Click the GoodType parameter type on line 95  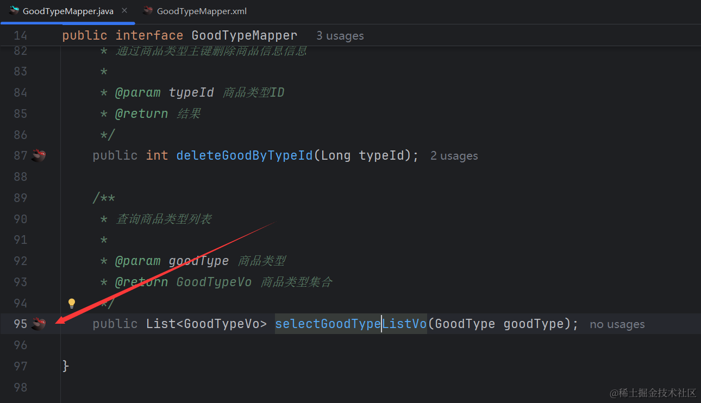tap(465, 324)
